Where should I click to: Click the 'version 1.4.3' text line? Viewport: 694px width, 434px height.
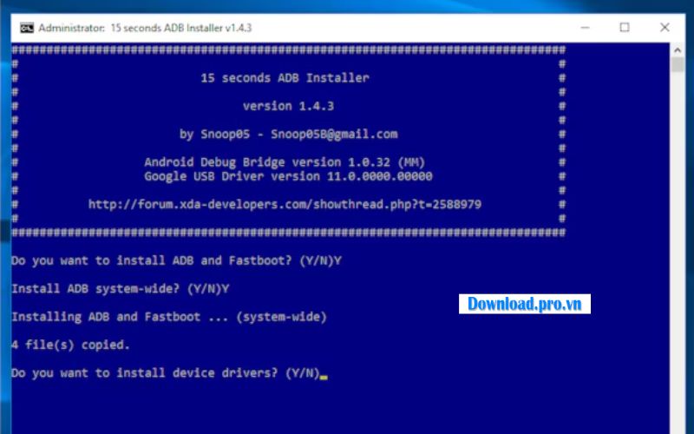[288, 106]
